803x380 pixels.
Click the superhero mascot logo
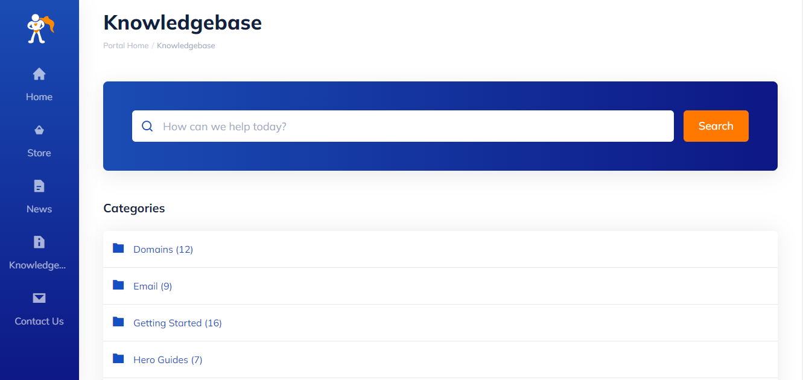[40, 28]
